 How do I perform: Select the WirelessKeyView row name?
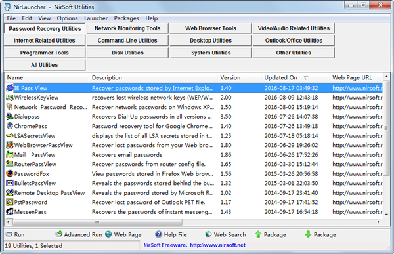coord(36,98)
